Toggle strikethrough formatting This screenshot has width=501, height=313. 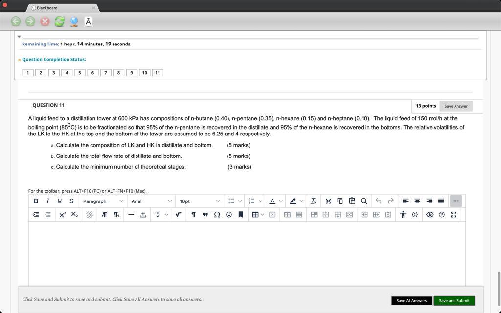pyautogui.click(x=71, y=201)
